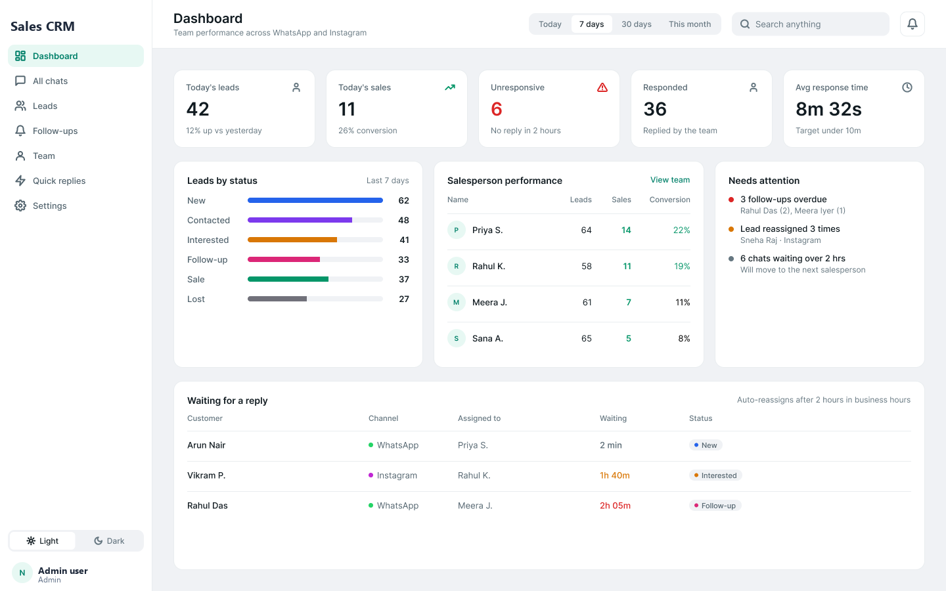Image resolution: width=946 pixels, height=591 pixels.
Task: Click Priya S. avatar in performance table
Action: (456, 230)
